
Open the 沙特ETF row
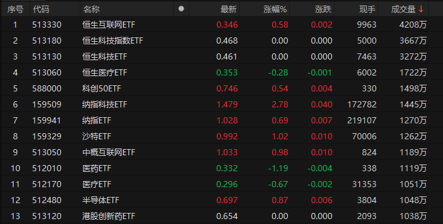tap(221, 136)
